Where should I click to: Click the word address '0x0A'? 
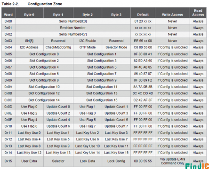click(x=8, y=87)
